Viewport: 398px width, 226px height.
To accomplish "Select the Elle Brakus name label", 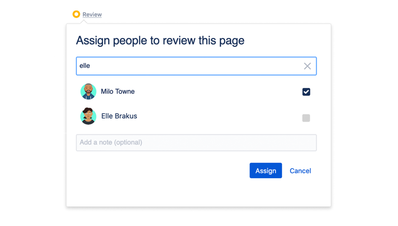I will pyautogui.click(x=119, y=116).
